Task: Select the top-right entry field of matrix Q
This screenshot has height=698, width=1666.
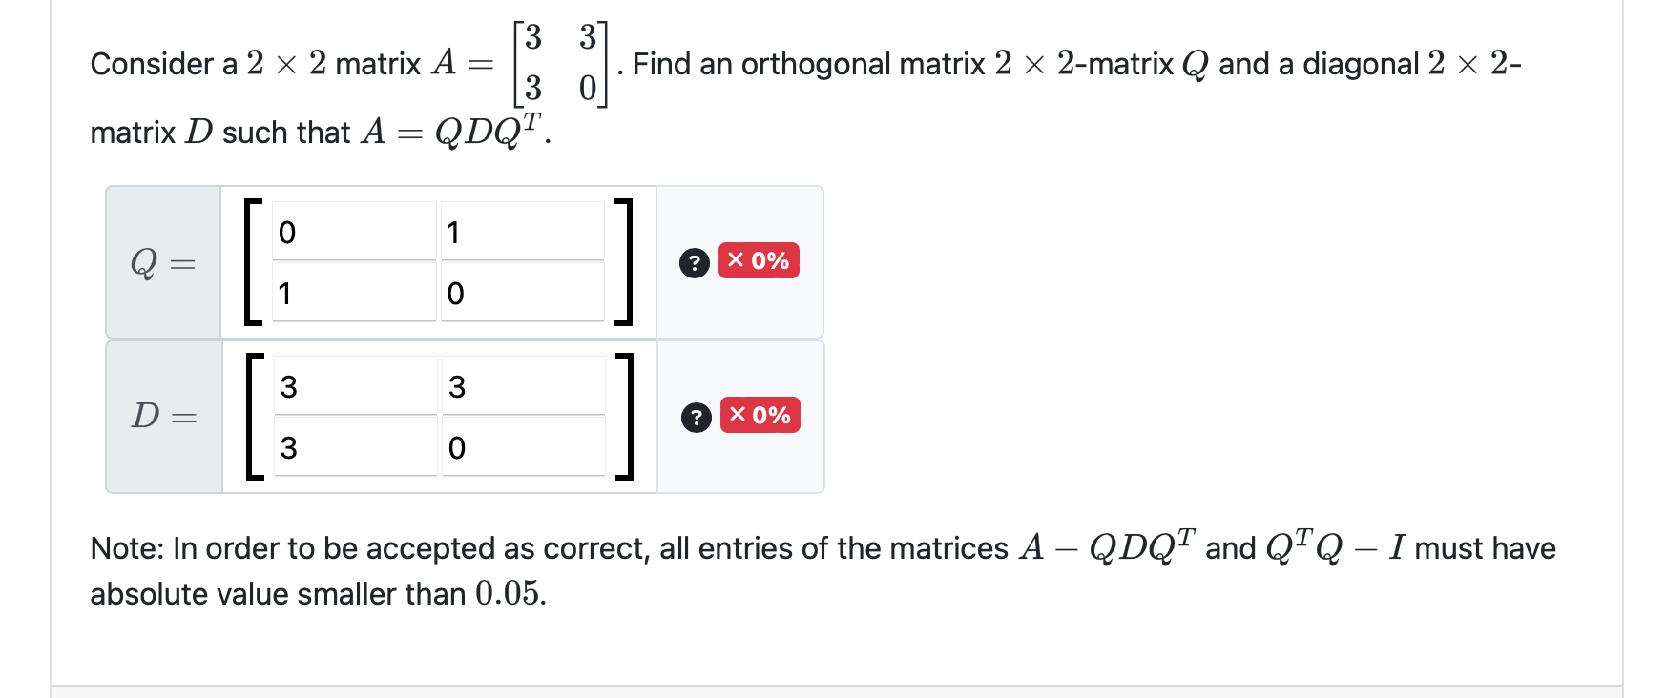Action: coord(522,230)
